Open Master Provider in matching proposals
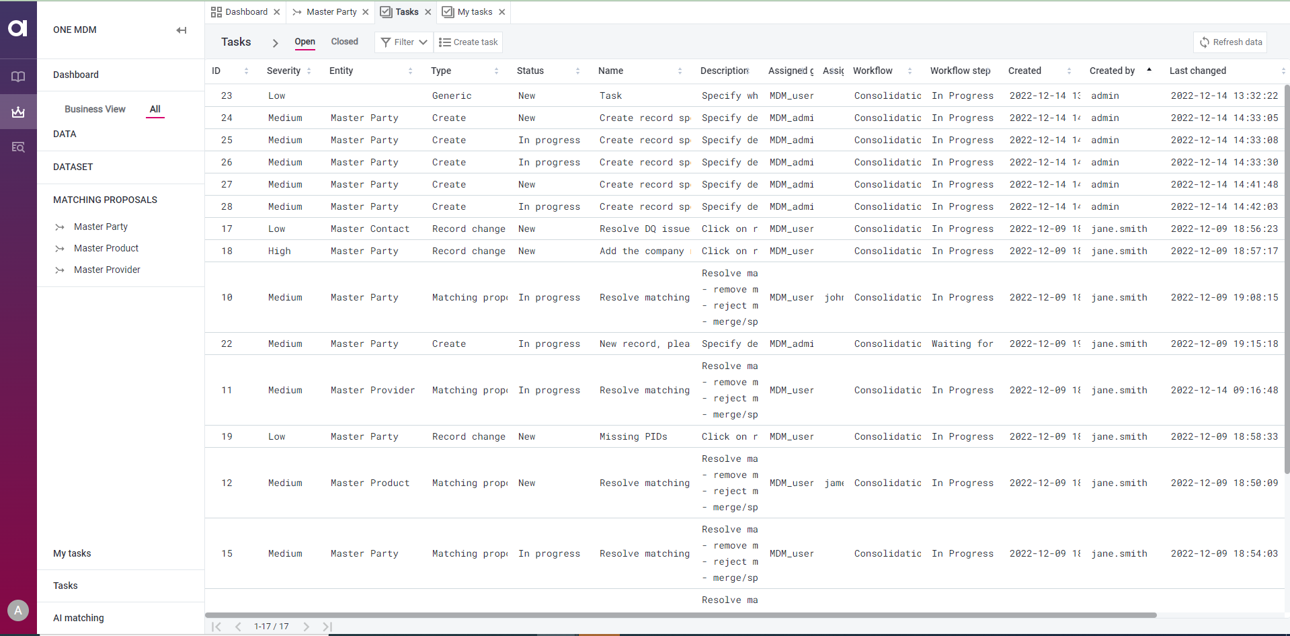Viewport: 1290px width, 636px height. tap(107, 270)
